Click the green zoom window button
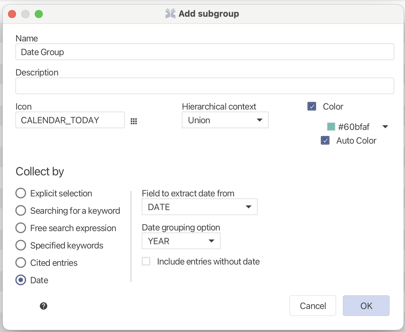 (x=39, y=14)
